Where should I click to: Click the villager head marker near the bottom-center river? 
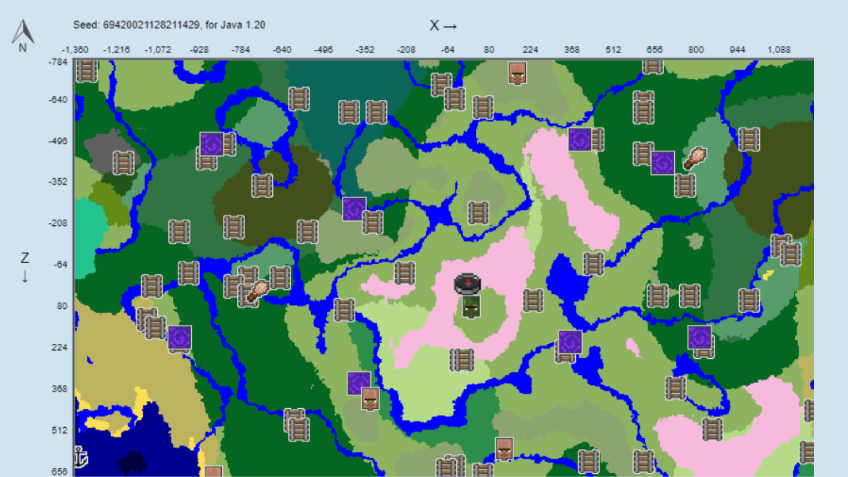505,447
